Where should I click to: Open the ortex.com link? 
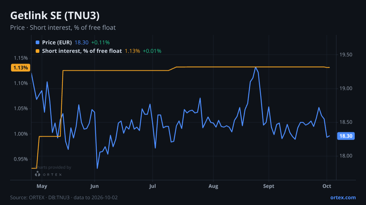pyautogui.click(x=343, y=197)
